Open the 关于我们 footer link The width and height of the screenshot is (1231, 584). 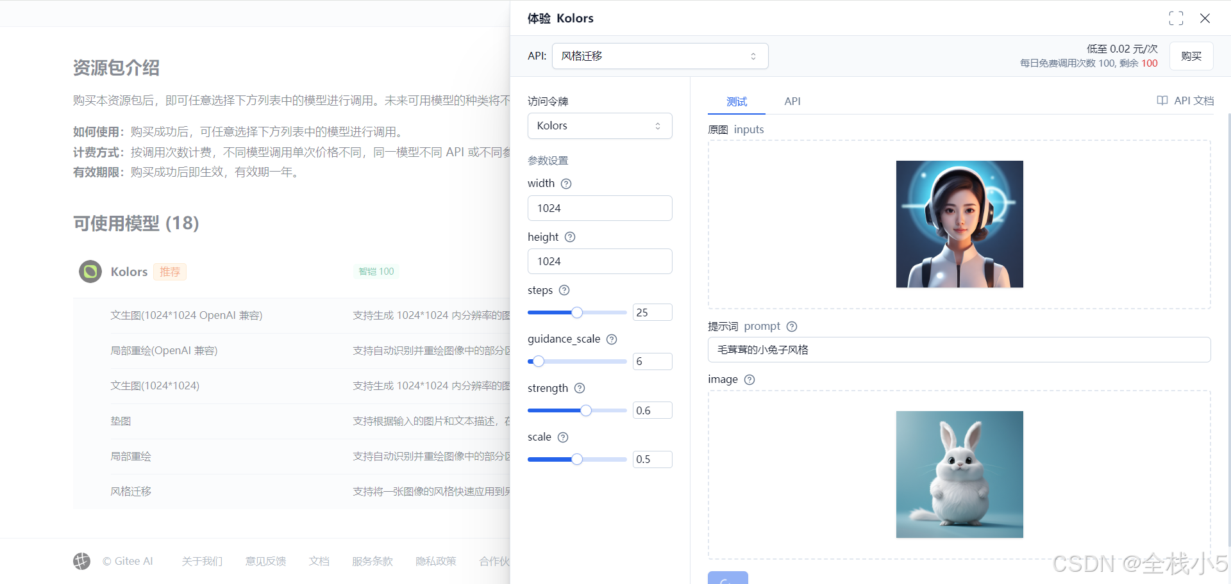tap(202, 561)
